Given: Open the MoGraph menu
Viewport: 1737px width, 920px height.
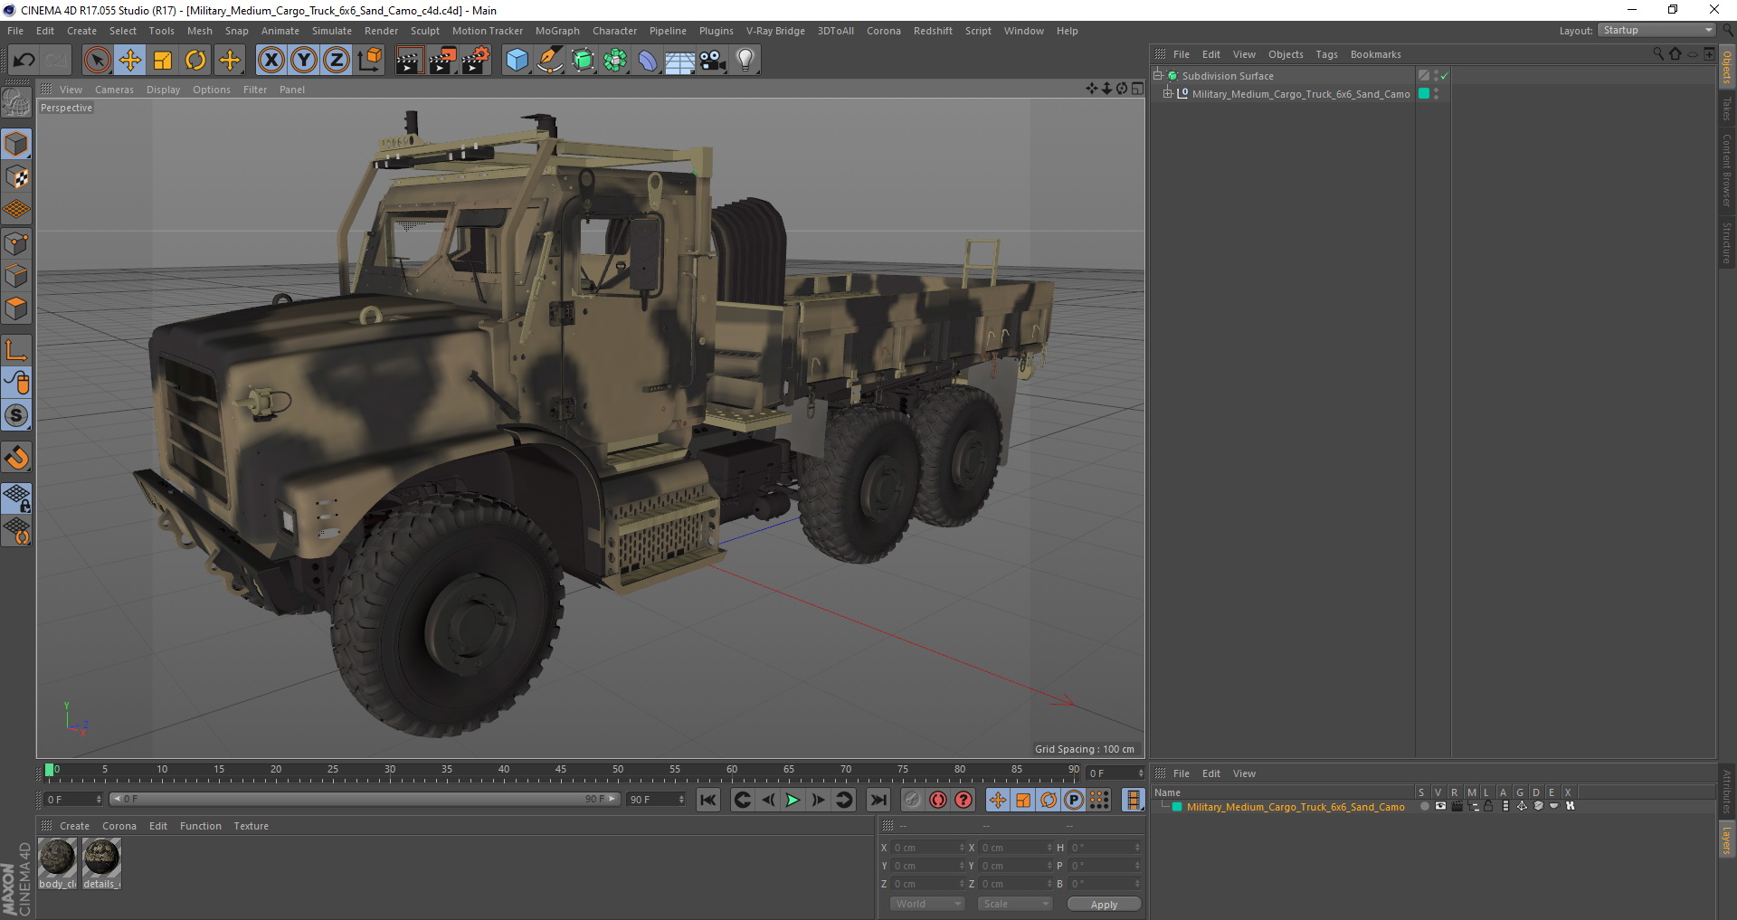Looking at the screenshot, I should [x=557, y=31].
